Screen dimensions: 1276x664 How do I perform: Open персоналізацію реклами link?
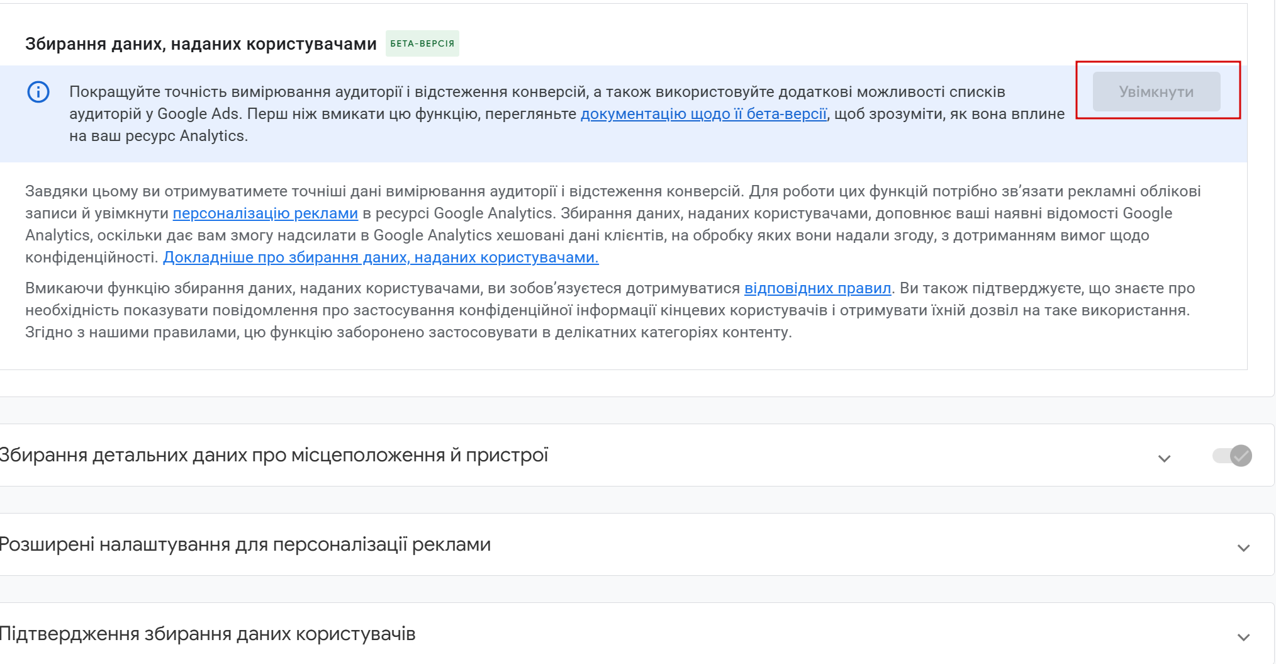coord(266,213)
